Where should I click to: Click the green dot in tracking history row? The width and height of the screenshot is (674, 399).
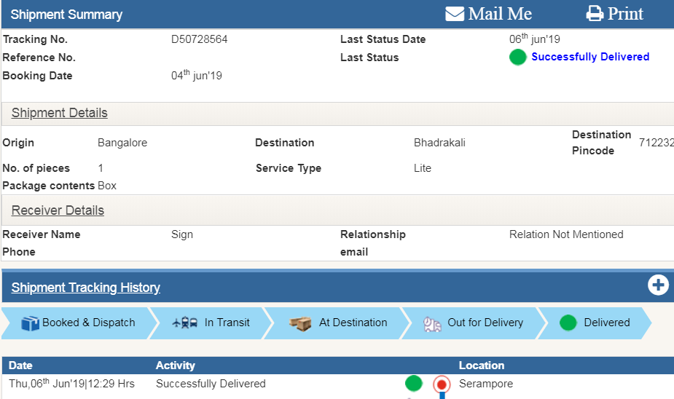coord(413,383)
